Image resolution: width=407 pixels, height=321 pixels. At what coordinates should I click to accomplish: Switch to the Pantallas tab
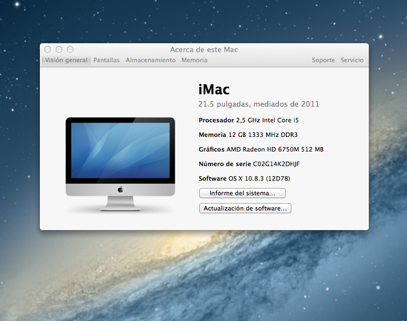(107, 60)
